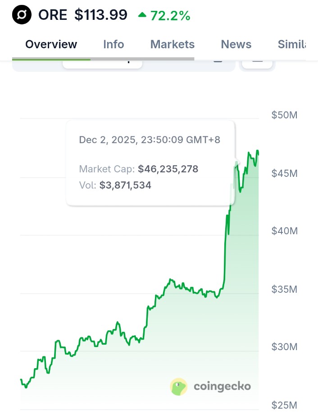The width and height of the screenshot is (318, 416).
Task: Open the Overview tab
Action: [x=51, y=44]
